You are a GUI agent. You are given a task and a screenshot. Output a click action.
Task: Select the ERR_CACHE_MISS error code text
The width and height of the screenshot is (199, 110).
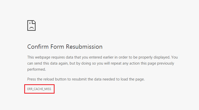39,89
